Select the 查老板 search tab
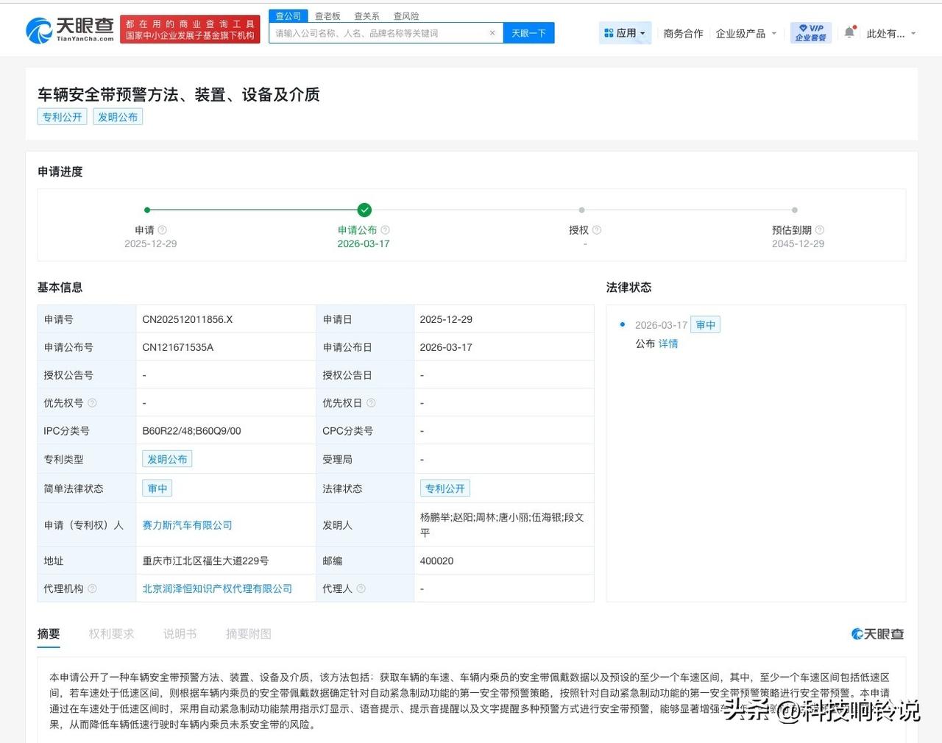 coord(327,15)
